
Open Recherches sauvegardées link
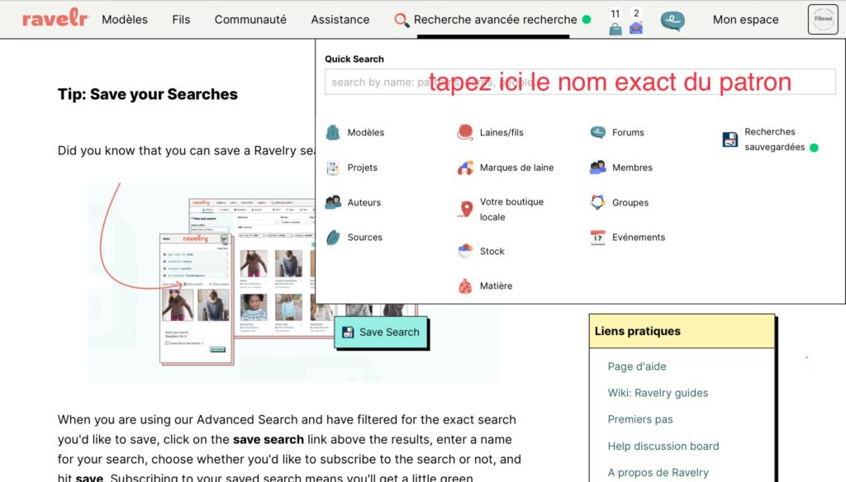coord(775,139)
